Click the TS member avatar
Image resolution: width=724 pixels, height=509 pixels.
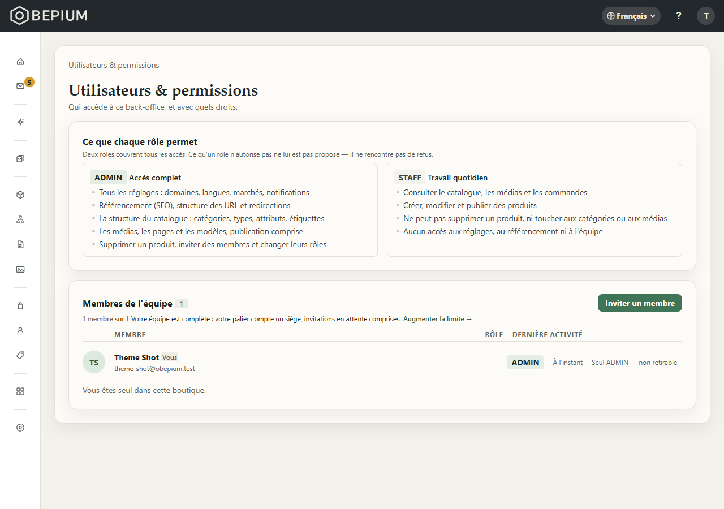94,362
